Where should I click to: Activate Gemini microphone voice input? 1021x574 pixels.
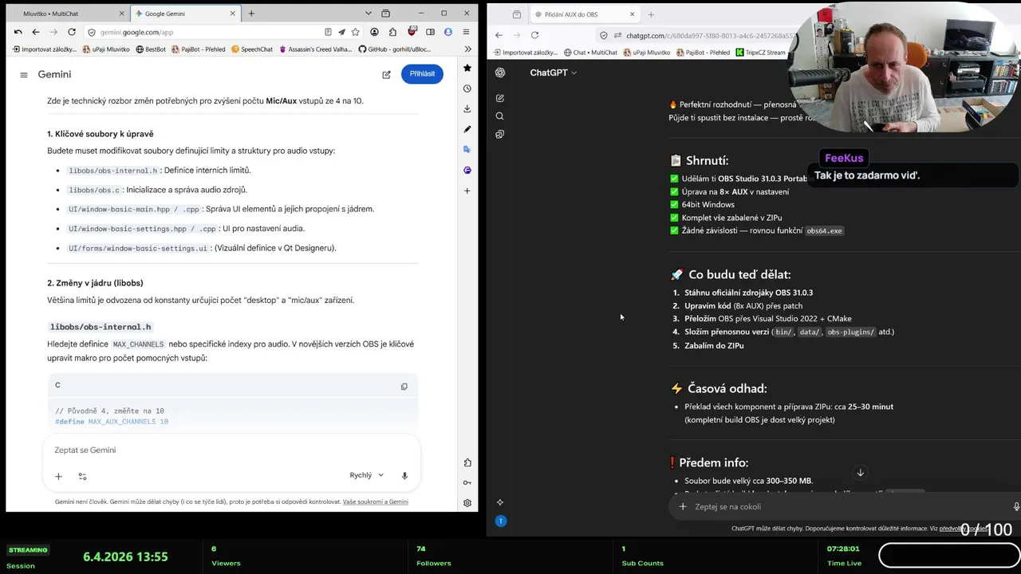404,476
